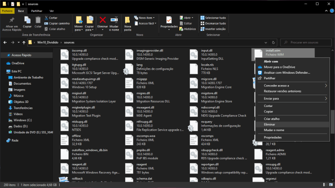The height and width of the screenshot is (188, 335).
Task: Click the Mudar o nome ribbon icon
Action: point(114,20)
